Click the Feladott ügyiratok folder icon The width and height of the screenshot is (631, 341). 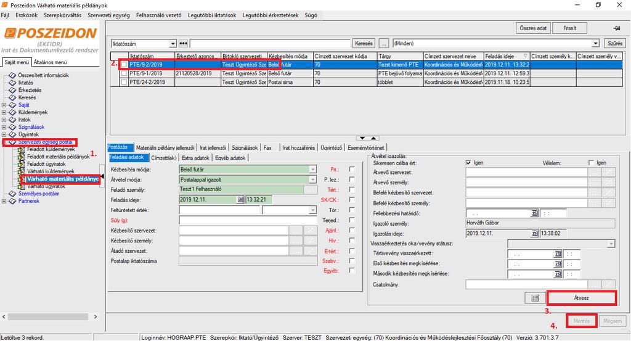coord(22,164)
